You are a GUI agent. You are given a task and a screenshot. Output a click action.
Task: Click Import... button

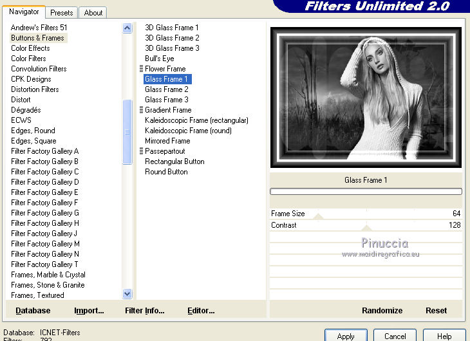click(89, 310)
